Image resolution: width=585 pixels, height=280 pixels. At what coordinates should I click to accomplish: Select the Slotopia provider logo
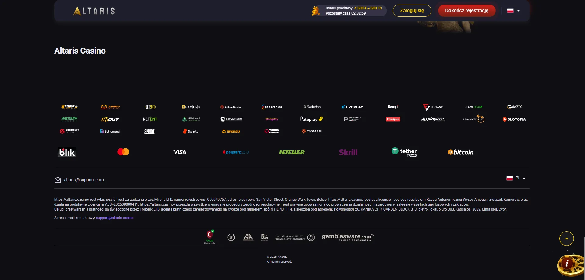[514, 119]
